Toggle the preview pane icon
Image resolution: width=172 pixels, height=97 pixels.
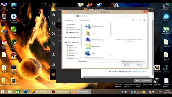140,20
